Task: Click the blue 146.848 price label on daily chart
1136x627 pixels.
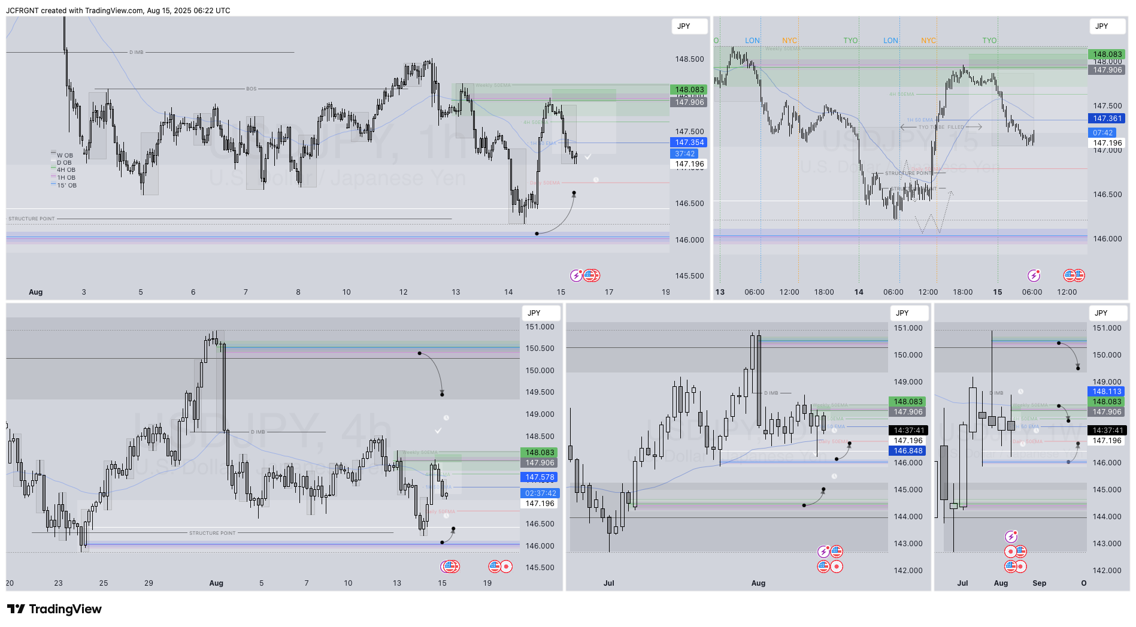Action: (x=908, y=451)
